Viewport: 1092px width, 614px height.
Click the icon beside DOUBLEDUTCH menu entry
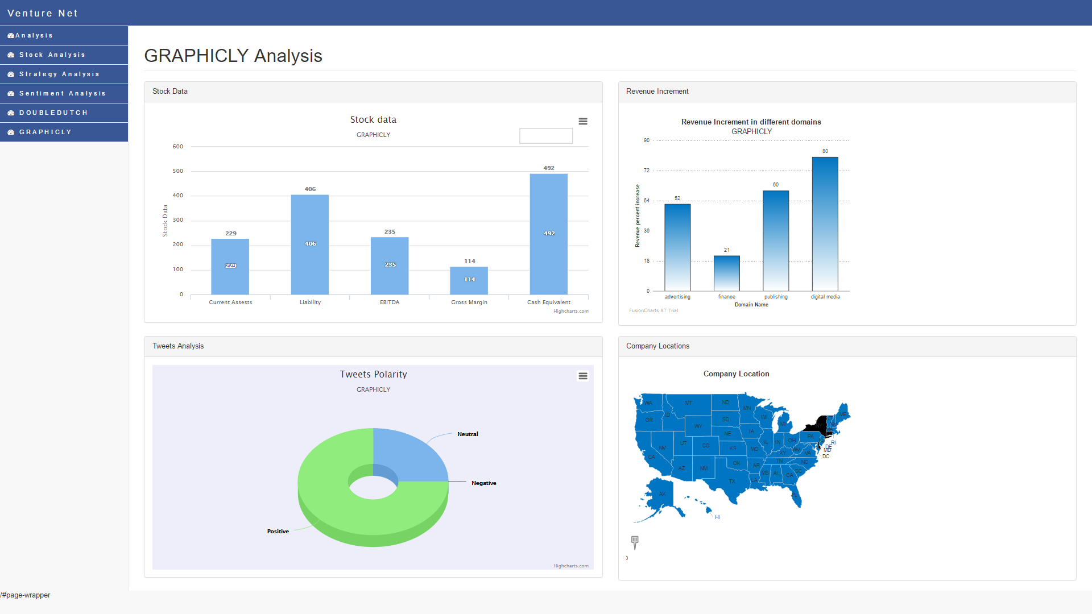[11, 113]
